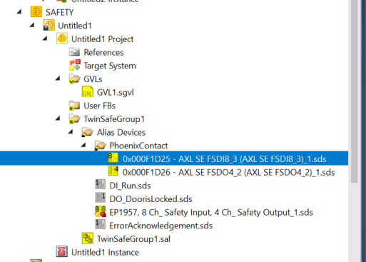Viewport: 366px width, 262px height.
Task: Collapse the SAFETY node
Action: click(19, 11)
